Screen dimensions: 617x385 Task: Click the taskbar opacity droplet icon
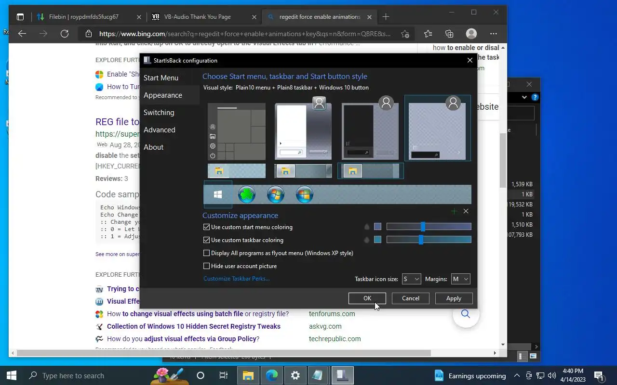pos(367,240)
